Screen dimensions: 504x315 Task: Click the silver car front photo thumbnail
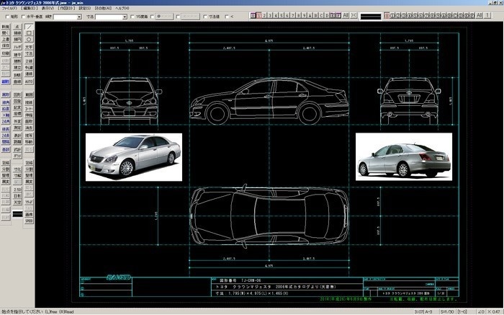pyautogui.click(x=134, y=156)
